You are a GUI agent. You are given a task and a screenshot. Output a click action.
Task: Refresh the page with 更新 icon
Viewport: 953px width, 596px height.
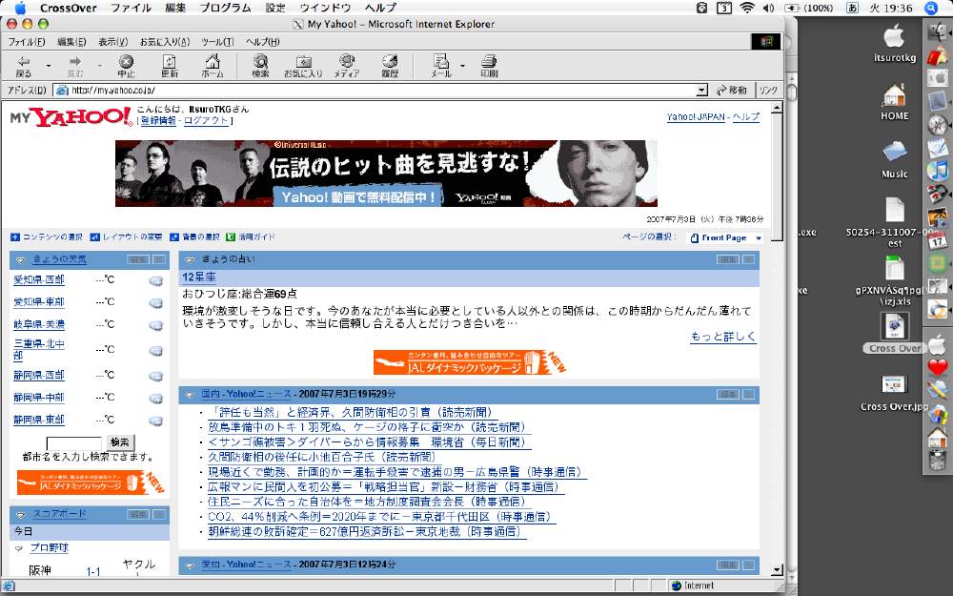pyautogui.click(x=169, y=67)
